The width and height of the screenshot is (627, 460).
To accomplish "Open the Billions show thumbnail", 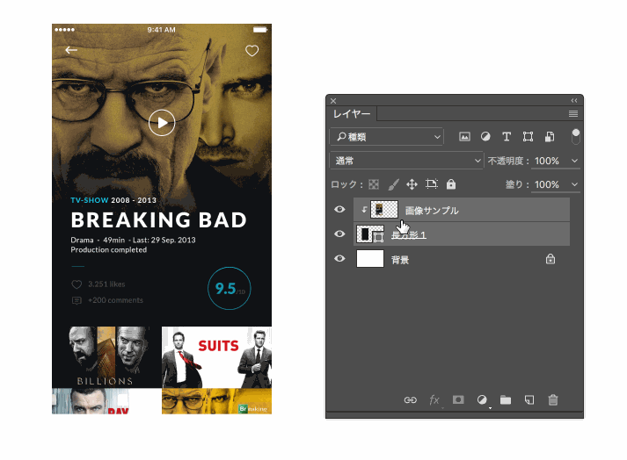I will tap(106, 357).
